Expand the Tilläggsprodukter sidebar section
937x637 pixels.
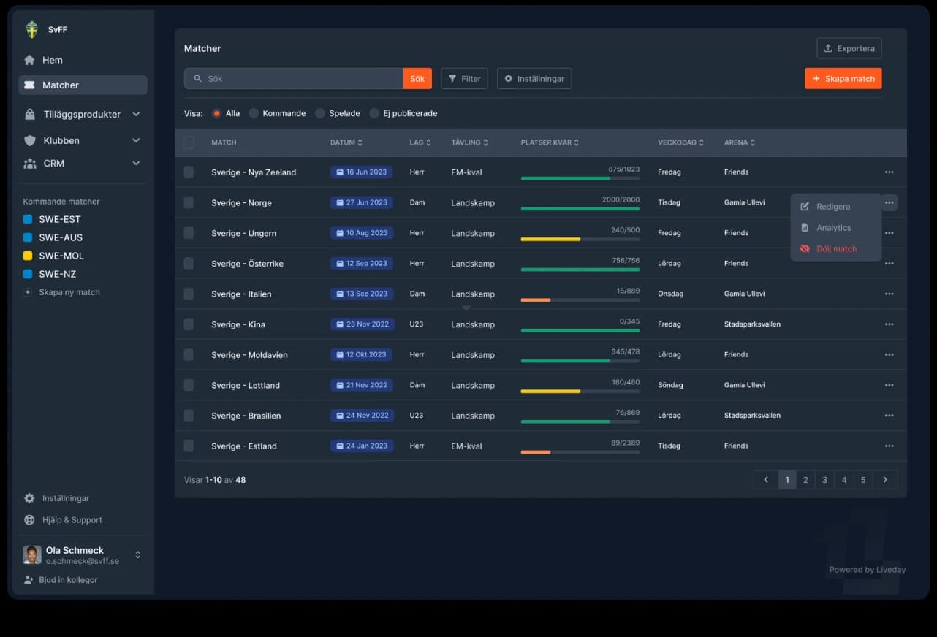tap(136, 115)
